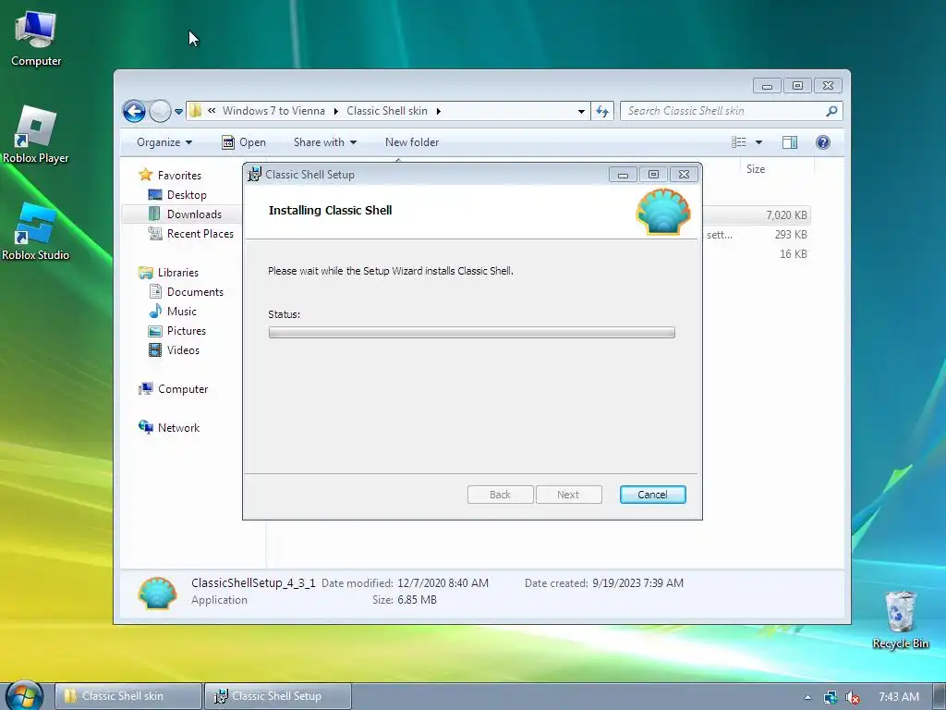The width and height of the screenshot is (946, 710).
Task: Click the folder icon in the address bar
Action: pos(196,111)
